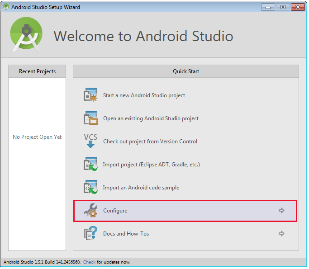Click the Android Studio title bar icon

(x=6, y=7)
